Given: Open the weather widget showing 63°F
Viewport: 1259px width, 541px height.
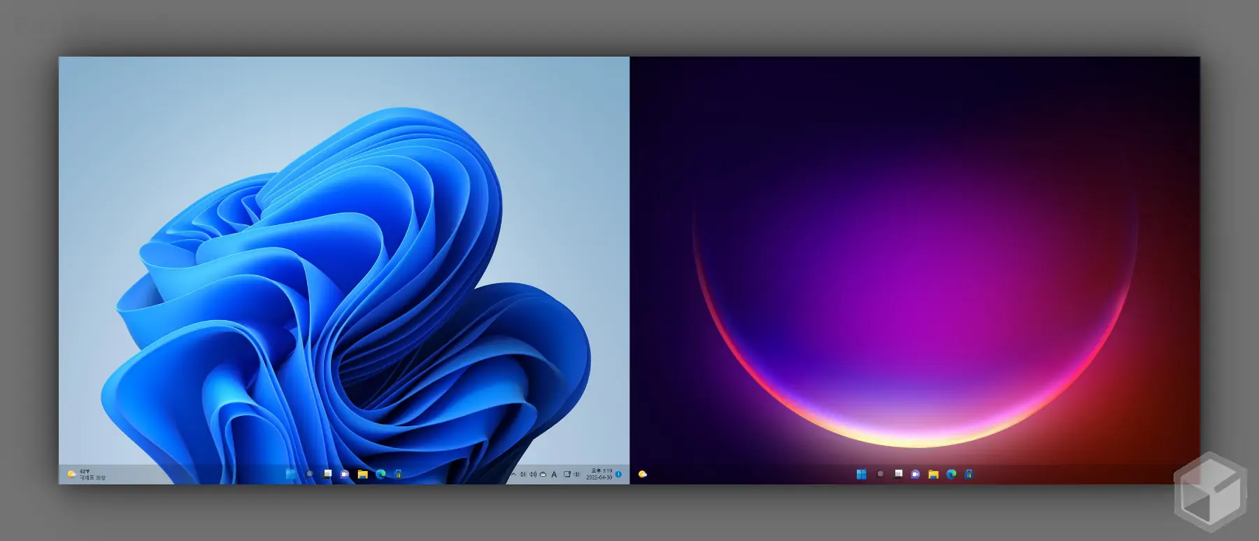Looking at the screenshot, I should (x=87, y=474).
